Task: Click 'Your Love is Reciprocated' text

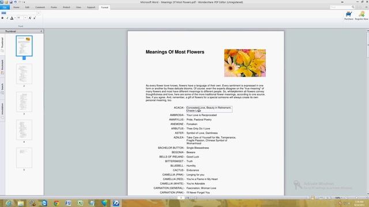Action: pos(201,115)
